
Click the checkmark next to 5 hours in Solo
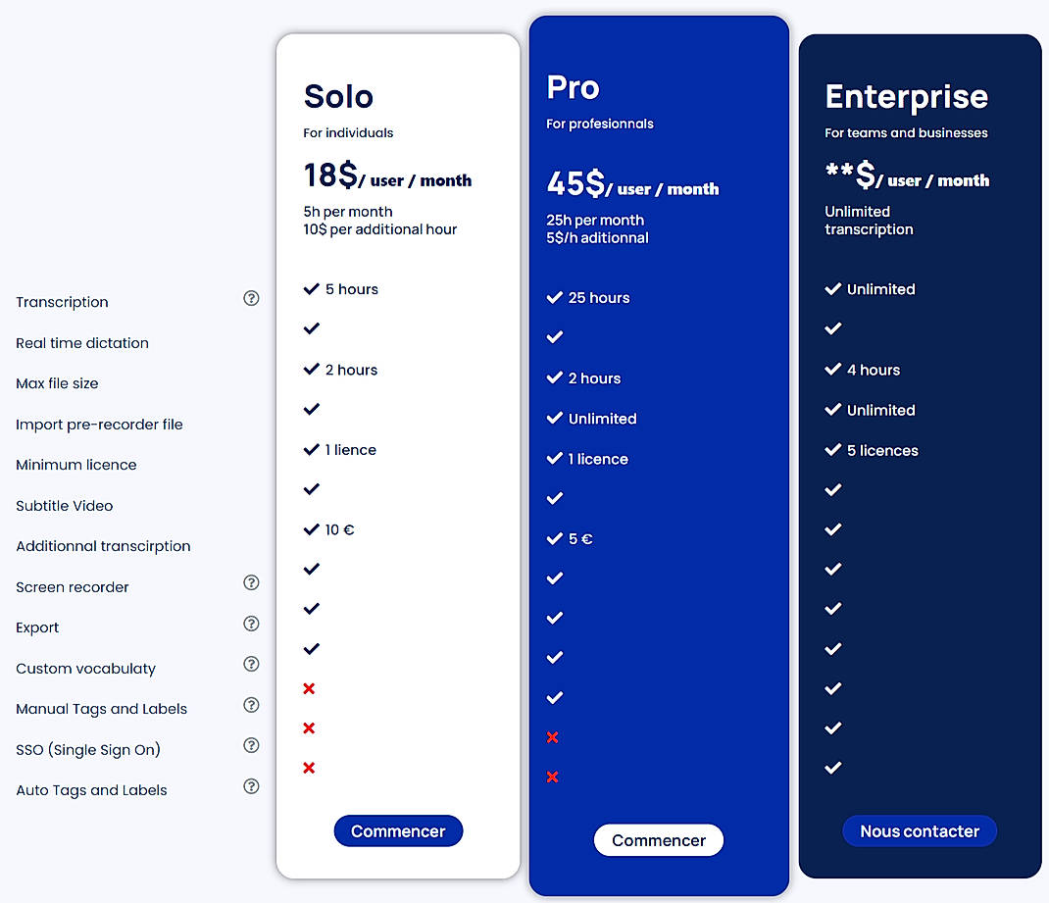click(312, 288)
